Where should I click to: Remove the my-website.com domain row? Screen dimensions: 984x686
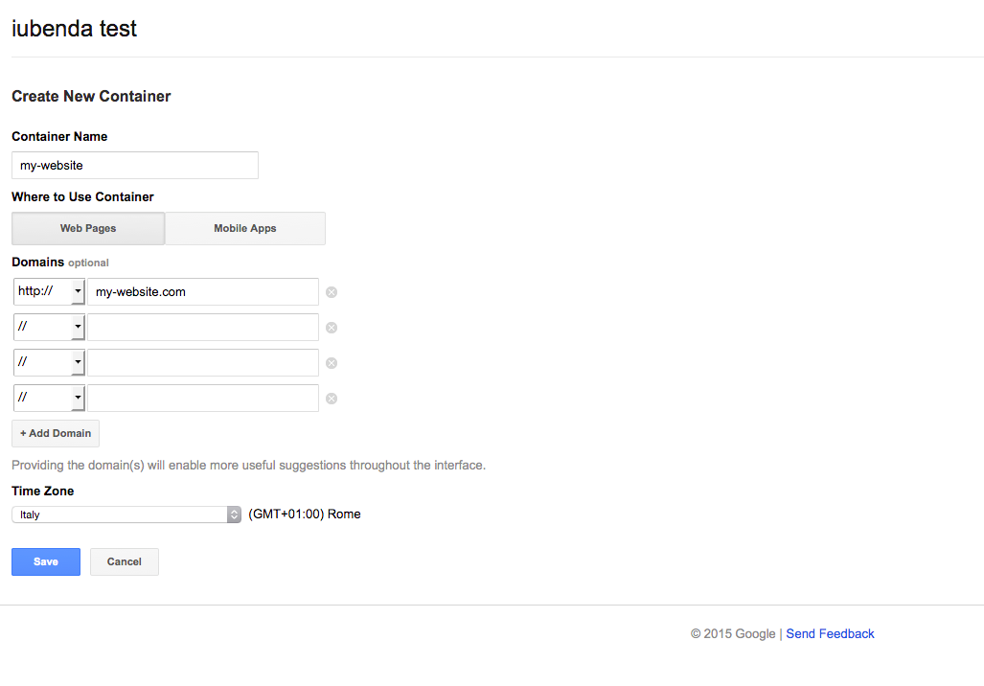coord(332,292)
